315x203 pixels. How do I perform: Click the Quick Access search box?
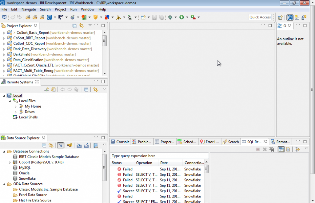coord(260,17)
